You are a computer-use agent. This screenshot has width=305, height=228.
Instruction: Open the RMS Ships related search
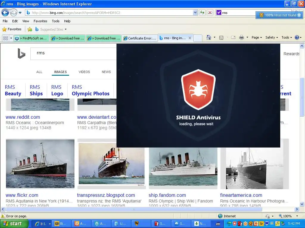click(36, 90)
